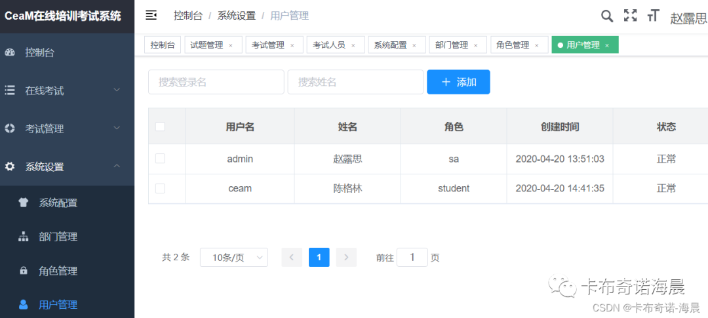This screenshot has height=318, width=708.
Task: Open 系统配置 in the sidebar
Action: tap(58, 203)
